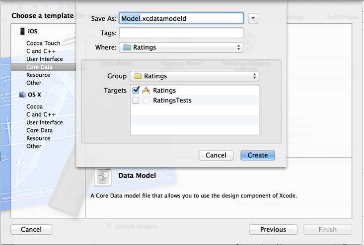Image resolution: width=364 pixels, height=245 pixels.
Task: Click the Create button
Action: pos(258,155)
